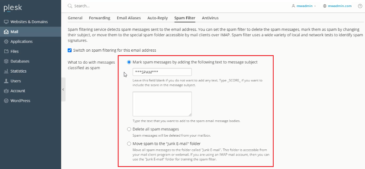Select Move spam to Junk E-mail option
Image resolution: width=365 pixels, height=169 pixels.
(129, 144)
